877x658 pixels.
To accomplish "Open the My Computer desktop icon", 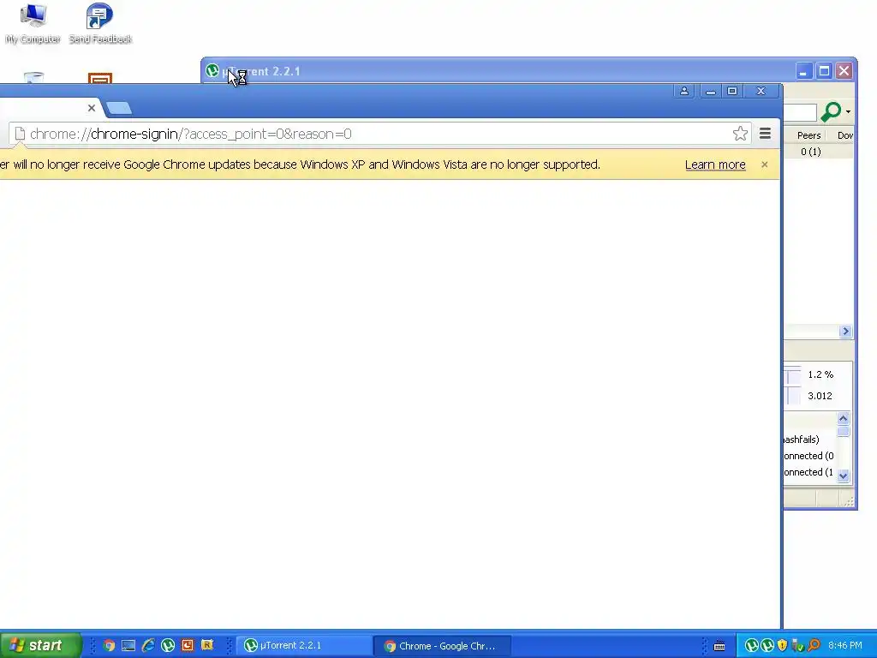I will pyautogui.click(x=33, y=23).
